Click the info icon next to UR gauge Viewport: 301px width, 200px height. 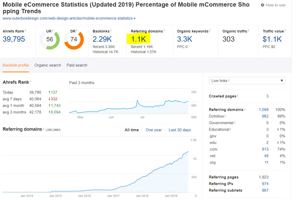coord(53,30)
